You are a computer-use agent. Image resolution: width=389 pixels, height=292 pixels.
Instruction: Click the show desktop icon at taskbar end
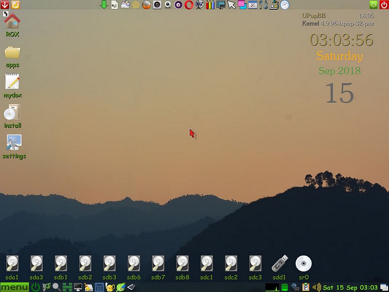pyautogui.click(x=384, y=288)
